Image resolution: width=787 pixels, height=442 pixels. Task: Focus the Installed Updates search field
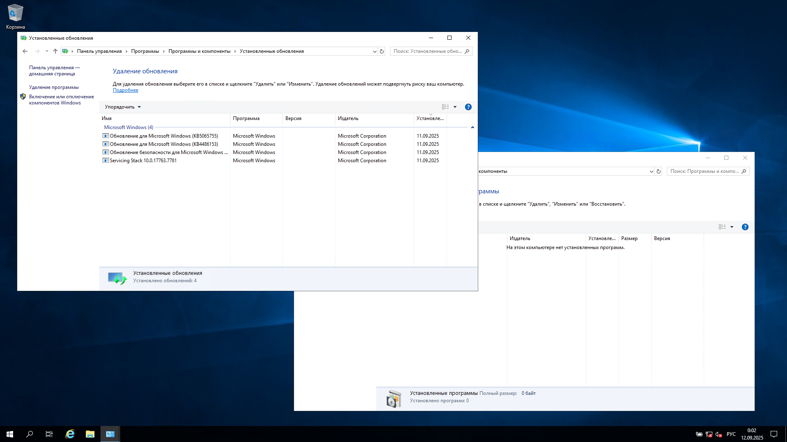pyautogui.click(x=428, y=51)
